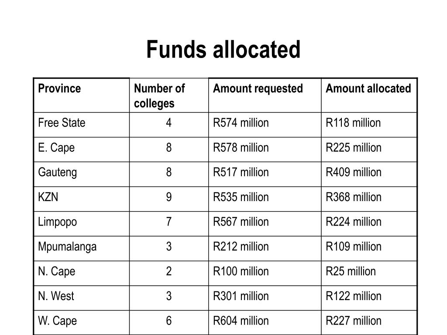Image resolution: width=447 pixels, height=335 pixels.
Task: Select the 'Limpopo' province cell
Action: [82, 224]
